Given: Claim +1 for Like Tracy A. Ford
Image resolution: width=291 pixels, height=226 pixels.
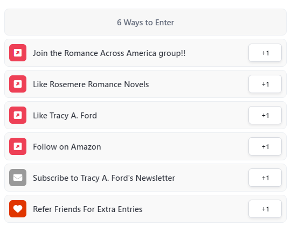Looking at the screenshot, I should [x=265, y=115].
